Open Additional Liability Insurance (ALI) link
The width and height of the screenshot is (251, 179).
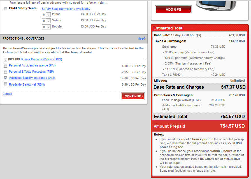point(32,78)
